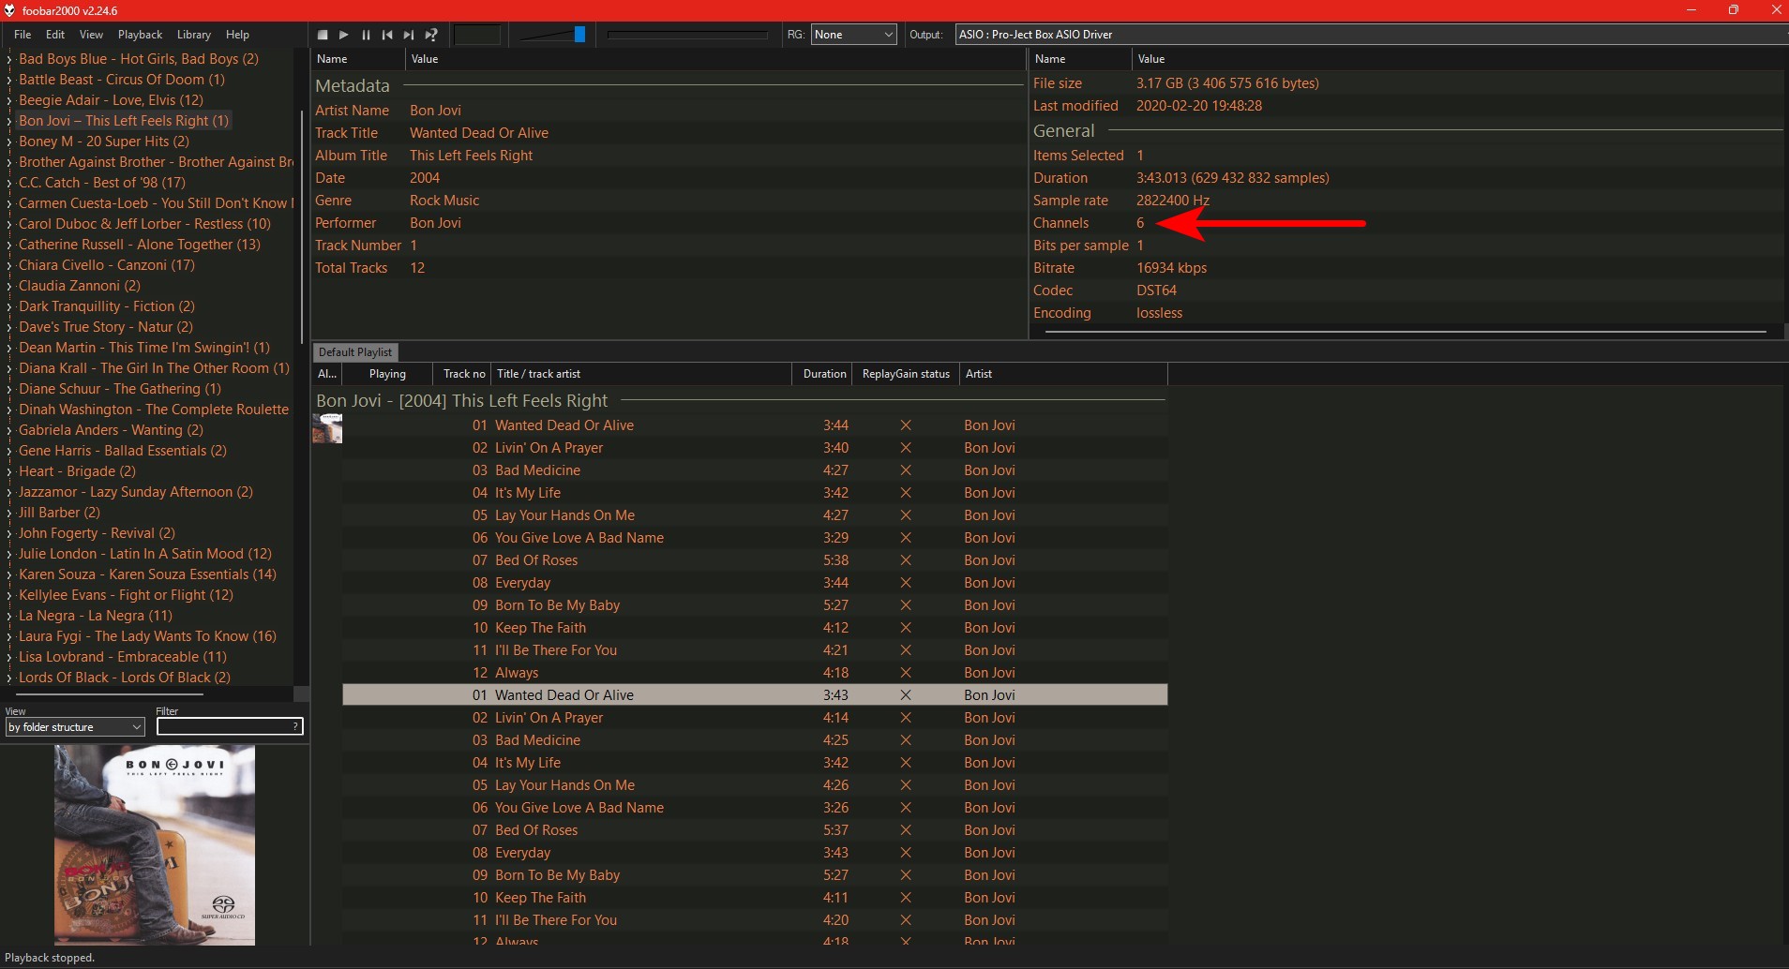Screen dimensions: 1789x969
Task: Open the Help menu
Action: (237, 35)
